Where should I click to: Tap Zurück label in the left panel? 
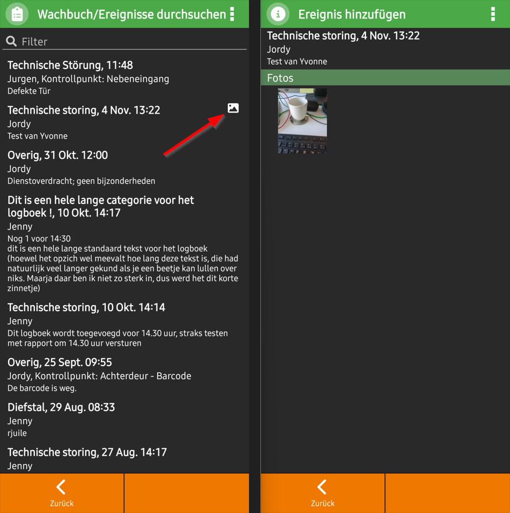tap(61, 503)
